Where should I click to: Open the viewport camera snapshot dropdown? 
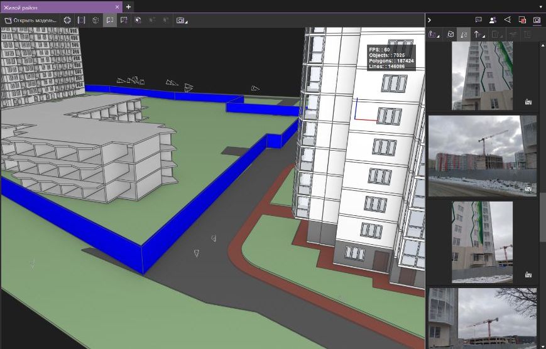pyautogui.click(x=182, y=20)
